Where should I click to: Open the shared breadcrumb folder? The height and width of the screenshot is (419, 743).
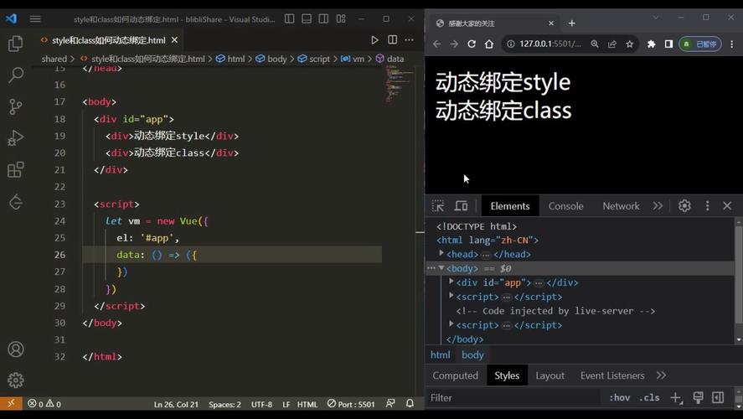[x=54, y=59]
